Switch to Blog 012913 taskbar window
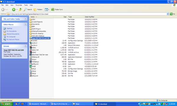The width and height of the screenshot is (177, 106). pyautogui.click(x=60, y=104)
